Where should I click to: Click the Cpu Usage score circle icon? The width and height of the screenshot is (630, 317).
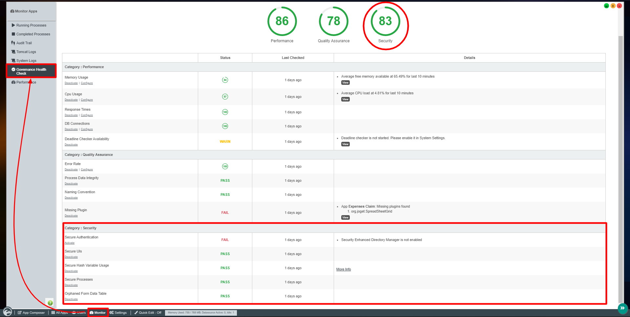pos(225,97)
